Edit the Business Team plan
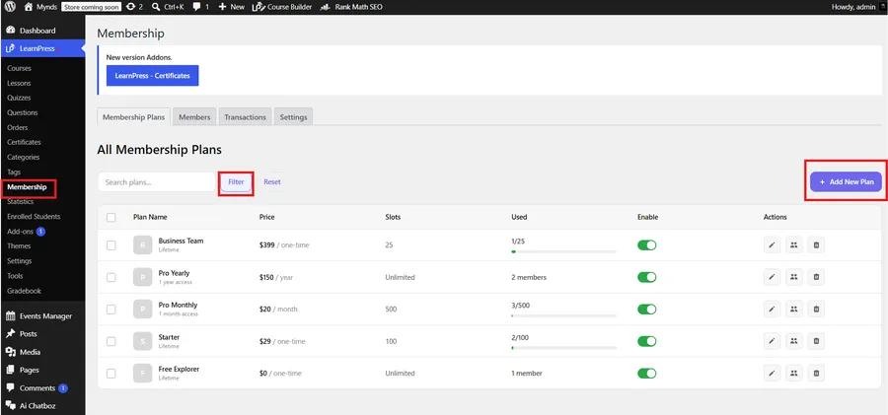The width and height of the screenshot is (888, 415). (x=772, y=245)
